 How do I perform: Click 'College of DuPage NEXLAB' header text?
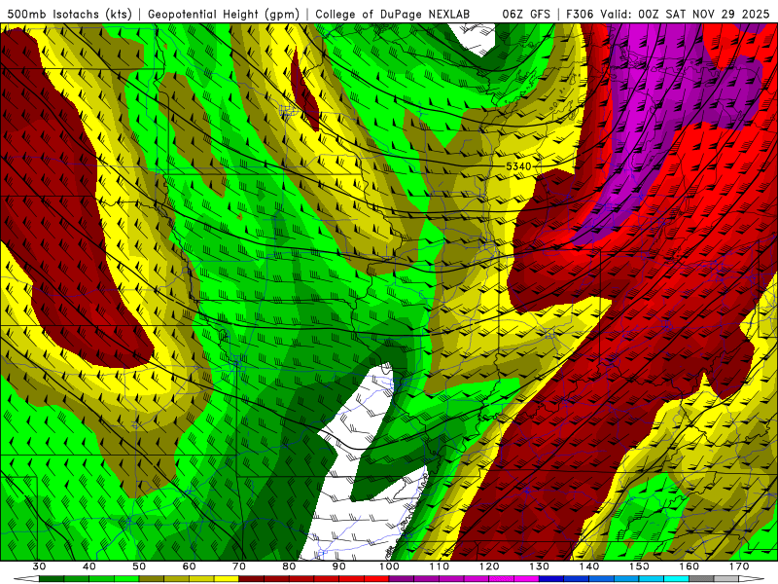[393, 14]
